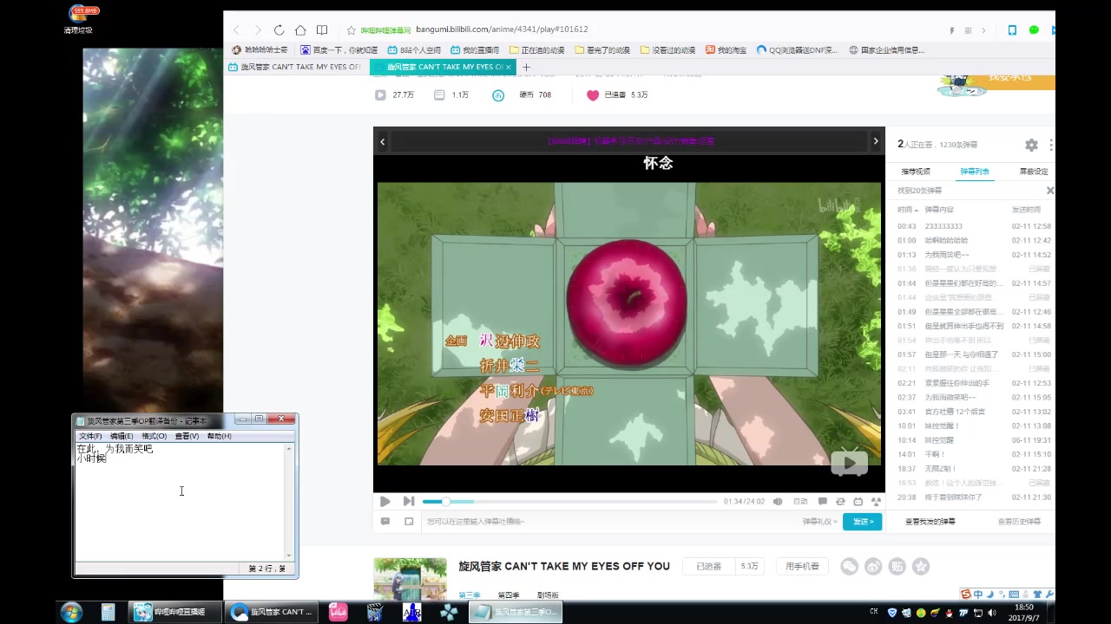Select danmaku row 无限2剑！

pyautogui.click(x=972, y=469)
